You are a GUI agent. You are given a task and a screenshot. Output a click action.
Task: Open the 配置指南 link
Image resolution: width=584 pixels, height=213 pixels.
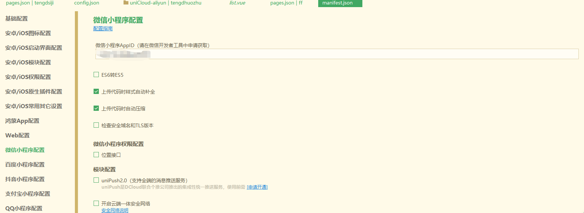tap(103, 28)
